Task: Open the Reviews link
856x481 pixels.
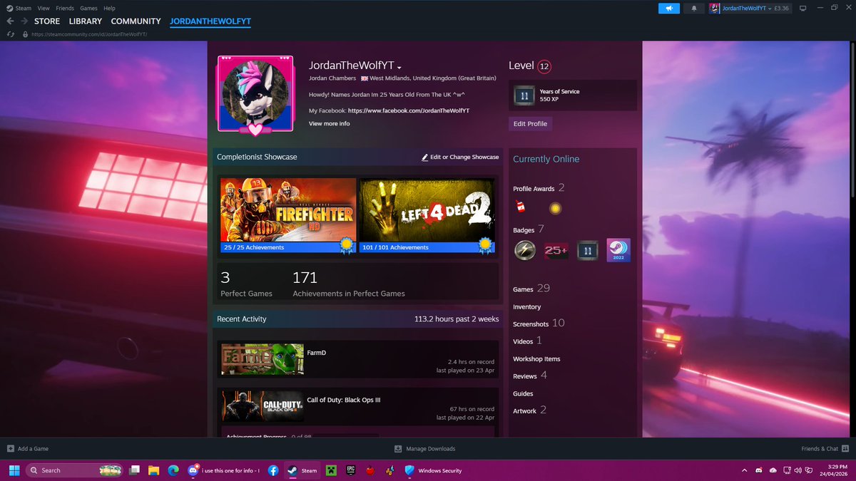Action: (524, 376)
